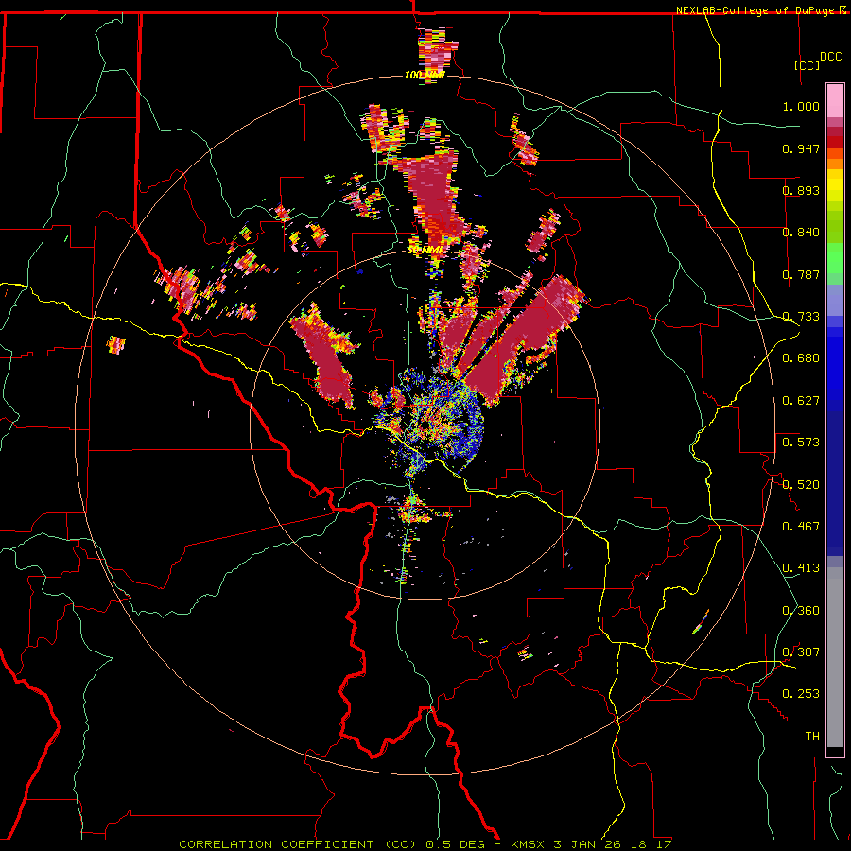This screenshot has width=851, height=851.
Task: Select the 0.787 legend value
Action: 801,274
